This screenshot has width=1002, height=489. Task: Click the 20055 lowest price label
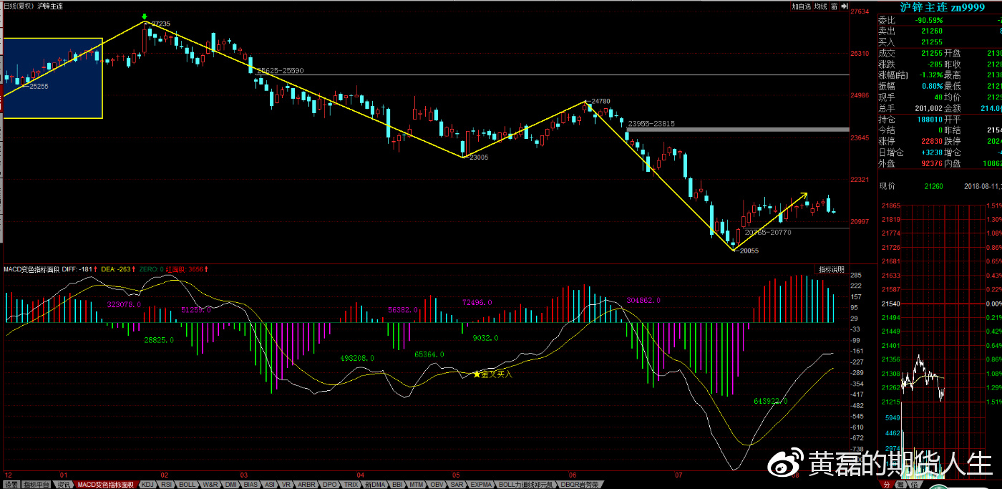click(x=748, y=251)
